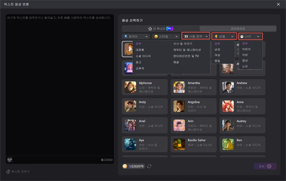Select the Anna voice avatar
This screenshot has width=286, height=181.
228,106
